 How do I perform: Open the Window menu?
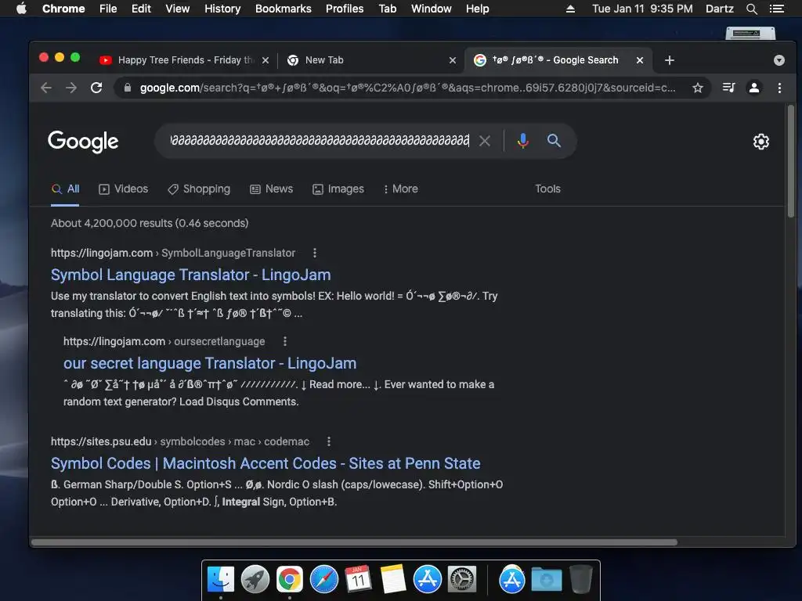(432, 9)
